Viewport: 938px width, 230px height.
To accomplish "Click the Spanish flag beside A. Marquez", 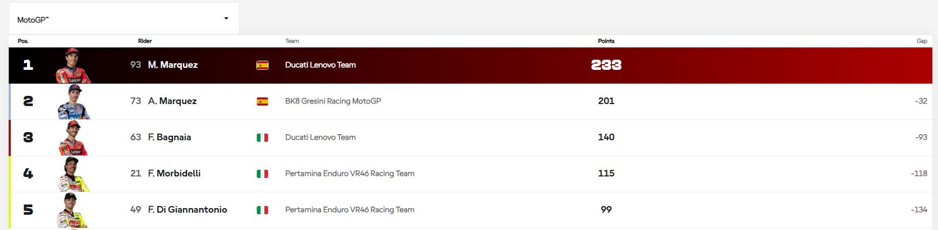I will click(262, 101).
